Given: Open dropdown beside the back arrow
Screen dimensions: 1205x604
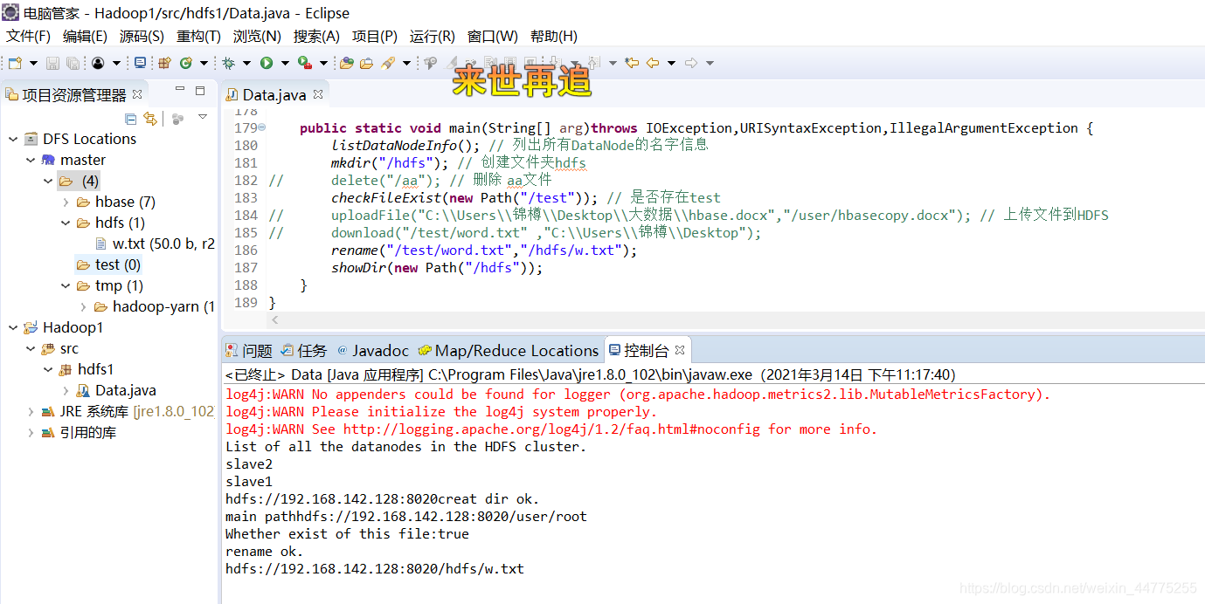Looking at the screenshot, I should tap(671, 63).
